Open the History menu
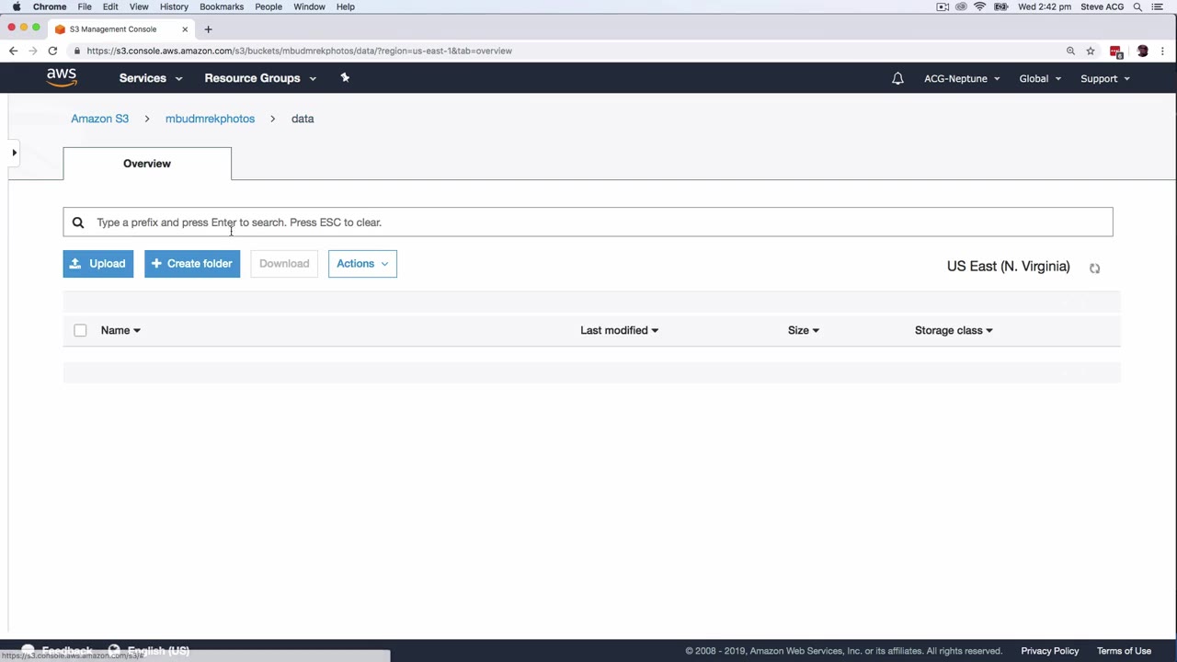This screenshot has height=662, width=1177. [x=174, y=6]
